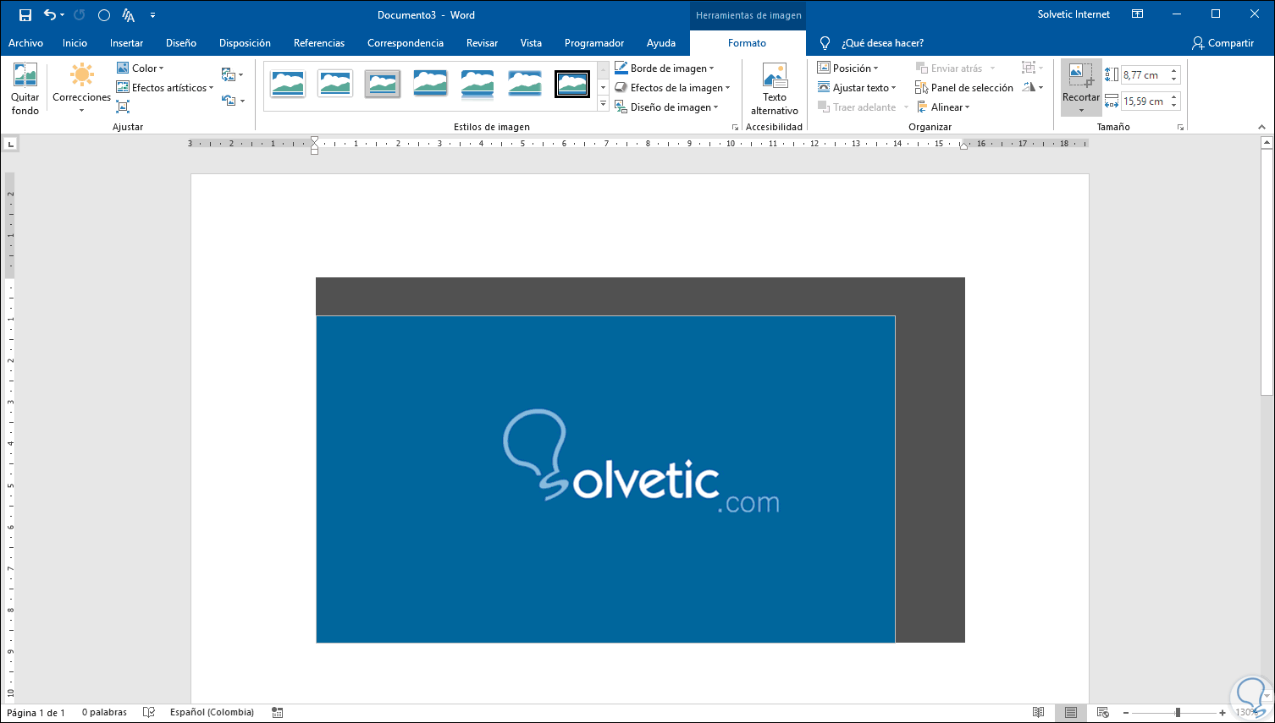
Task: Undo the last action
Action: click(50, 15)
